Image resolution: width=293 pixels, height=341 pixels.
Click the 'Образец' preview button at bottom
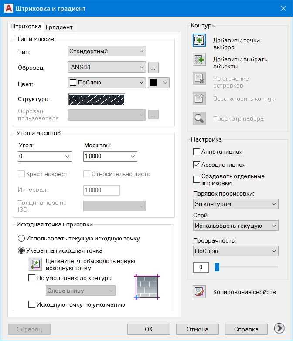tap(29, 329)
